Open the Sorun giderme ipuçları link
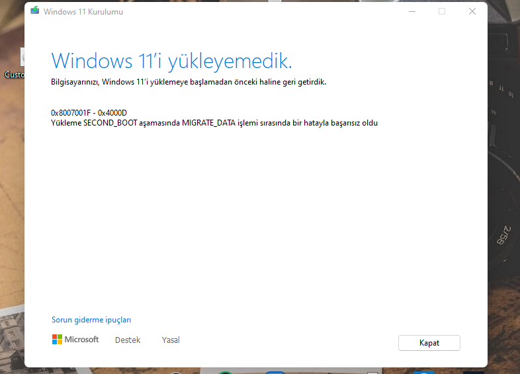 [91, 320]
